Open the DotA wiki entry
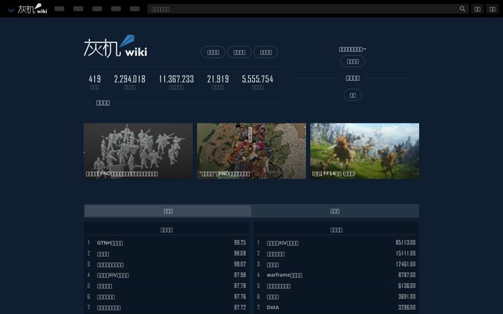Image resolution: width=503 pixels, height=314 pixels. pyautogui.click(x=272, y=307)
